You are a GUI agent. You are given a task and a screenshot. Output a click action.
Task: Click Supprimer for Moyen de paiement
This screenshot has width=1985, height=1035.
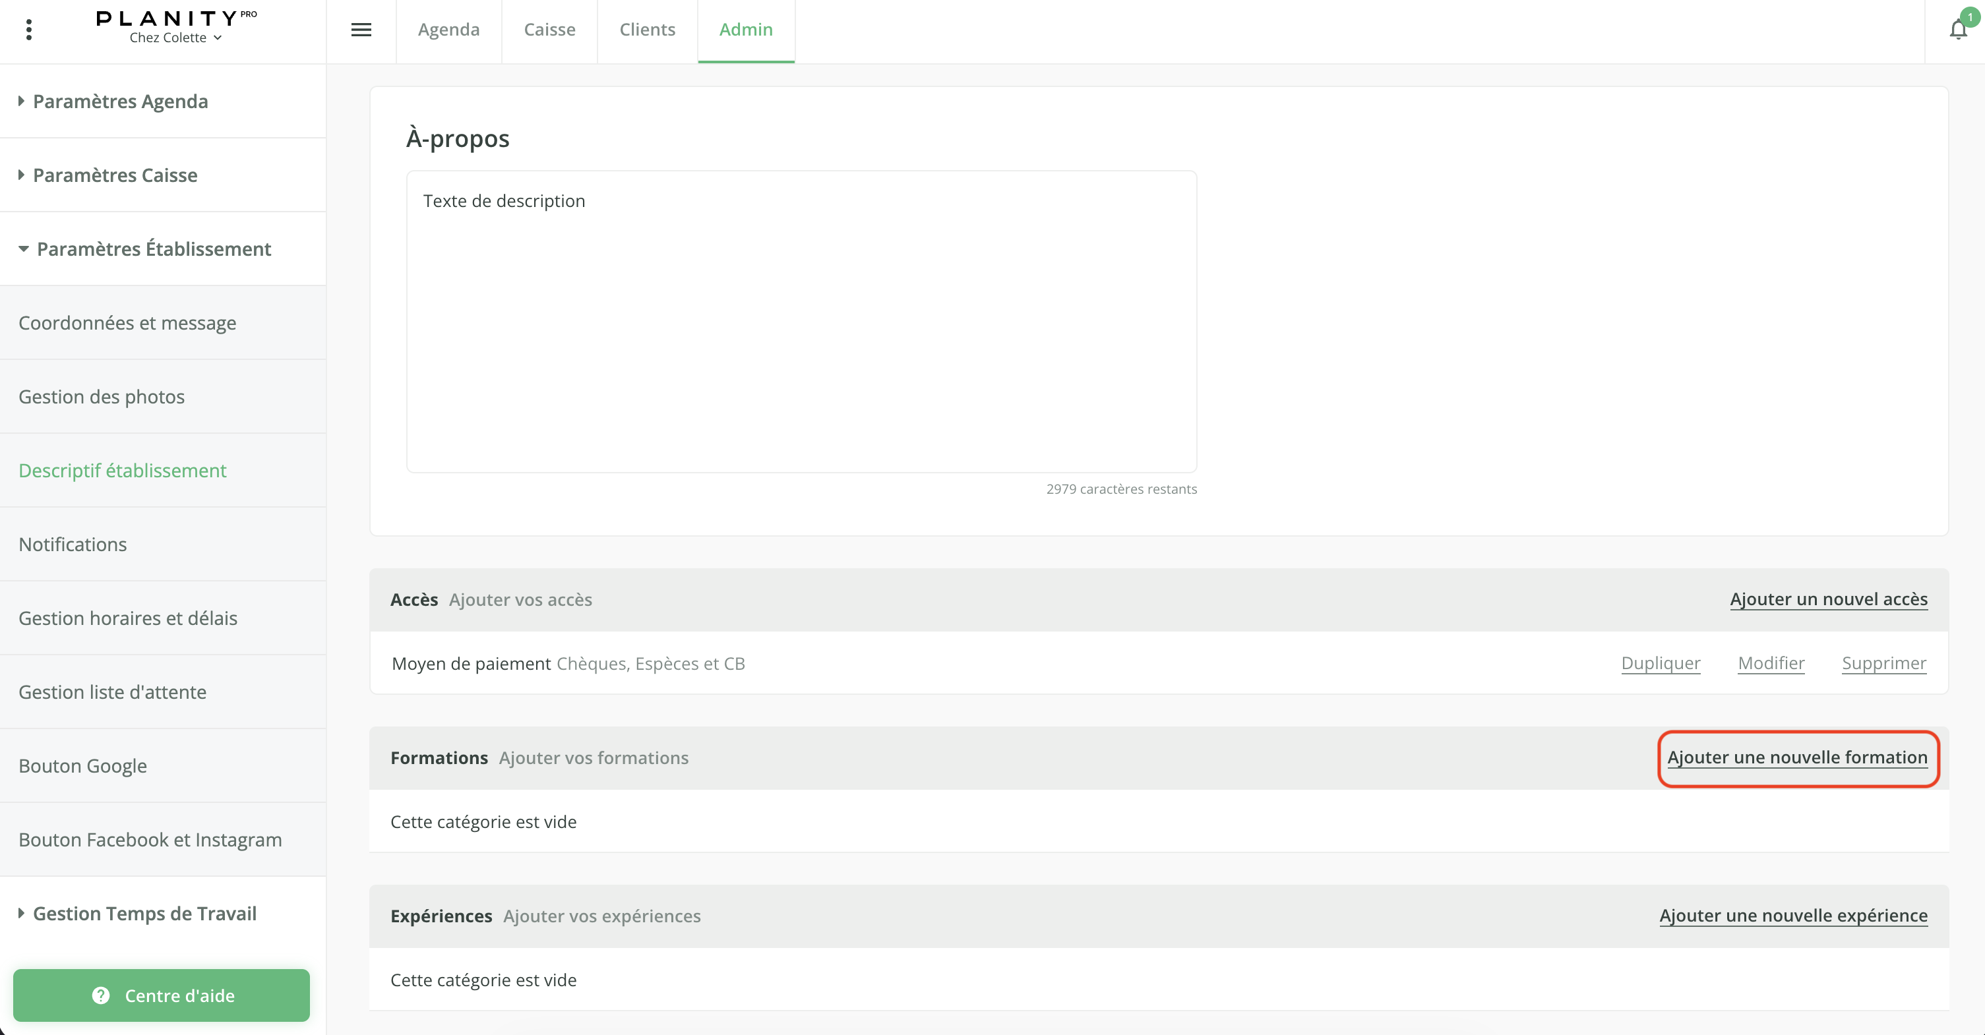click(1883, 663)
